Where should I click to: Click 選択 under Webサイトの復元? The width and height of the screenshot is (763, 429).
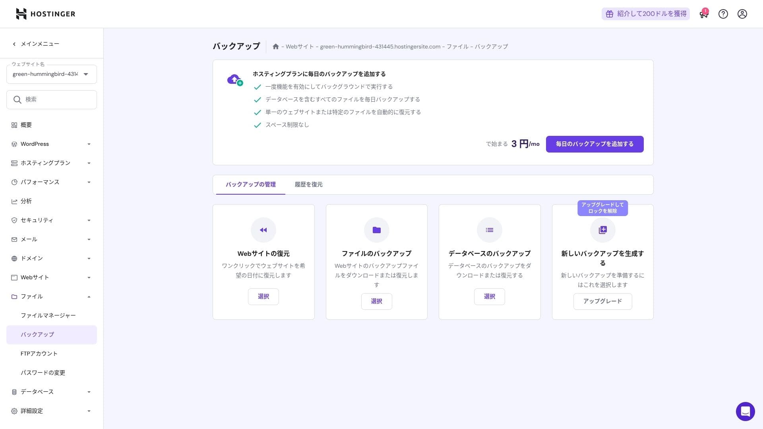coord(263,297)
